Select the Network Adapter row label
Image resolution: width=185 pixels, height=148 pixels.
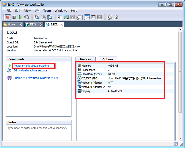(x=92, y=83)
